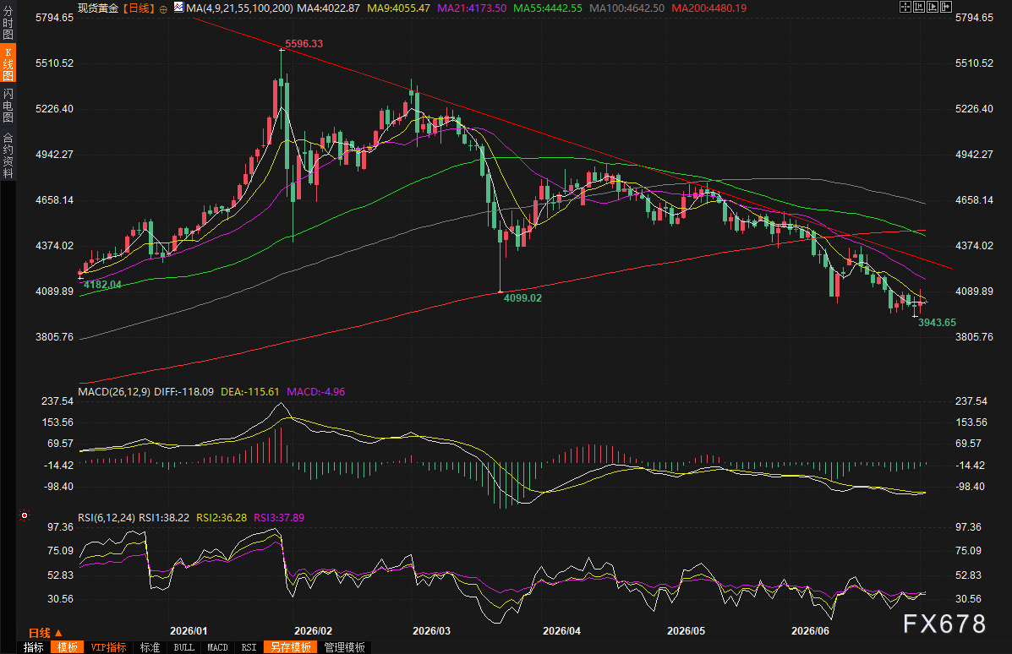Click the 另存模板 button
Screen dimensions: 1012x654
pos(291,647)
